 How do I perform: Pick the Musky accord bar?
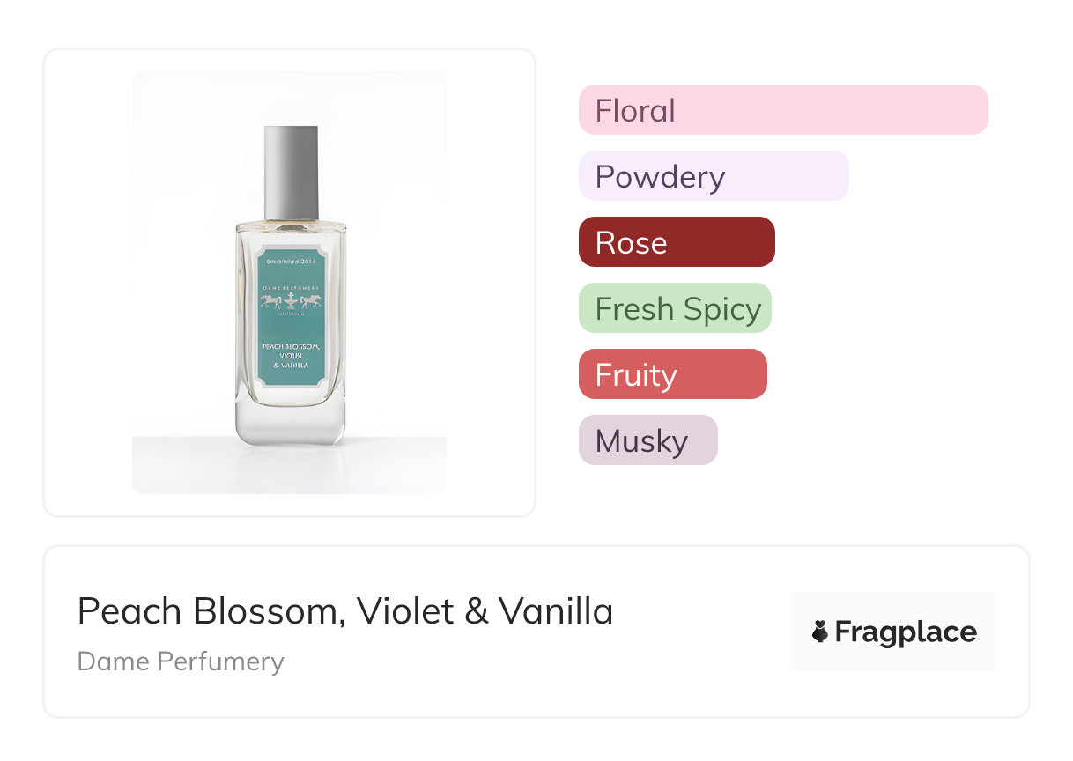647,440
